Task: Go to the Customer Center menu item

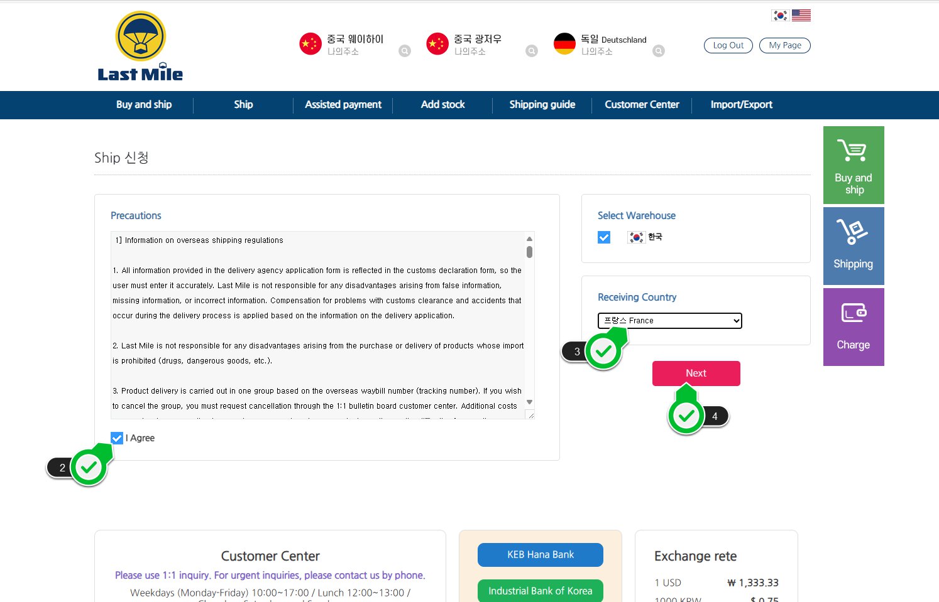Action: click(642, 105)
